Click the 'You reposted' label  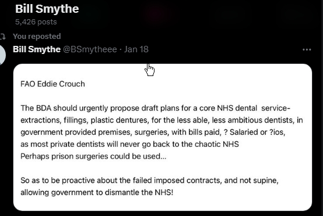37,37
